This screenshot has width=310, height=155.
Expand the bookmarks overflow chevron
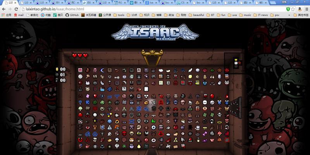289,15
